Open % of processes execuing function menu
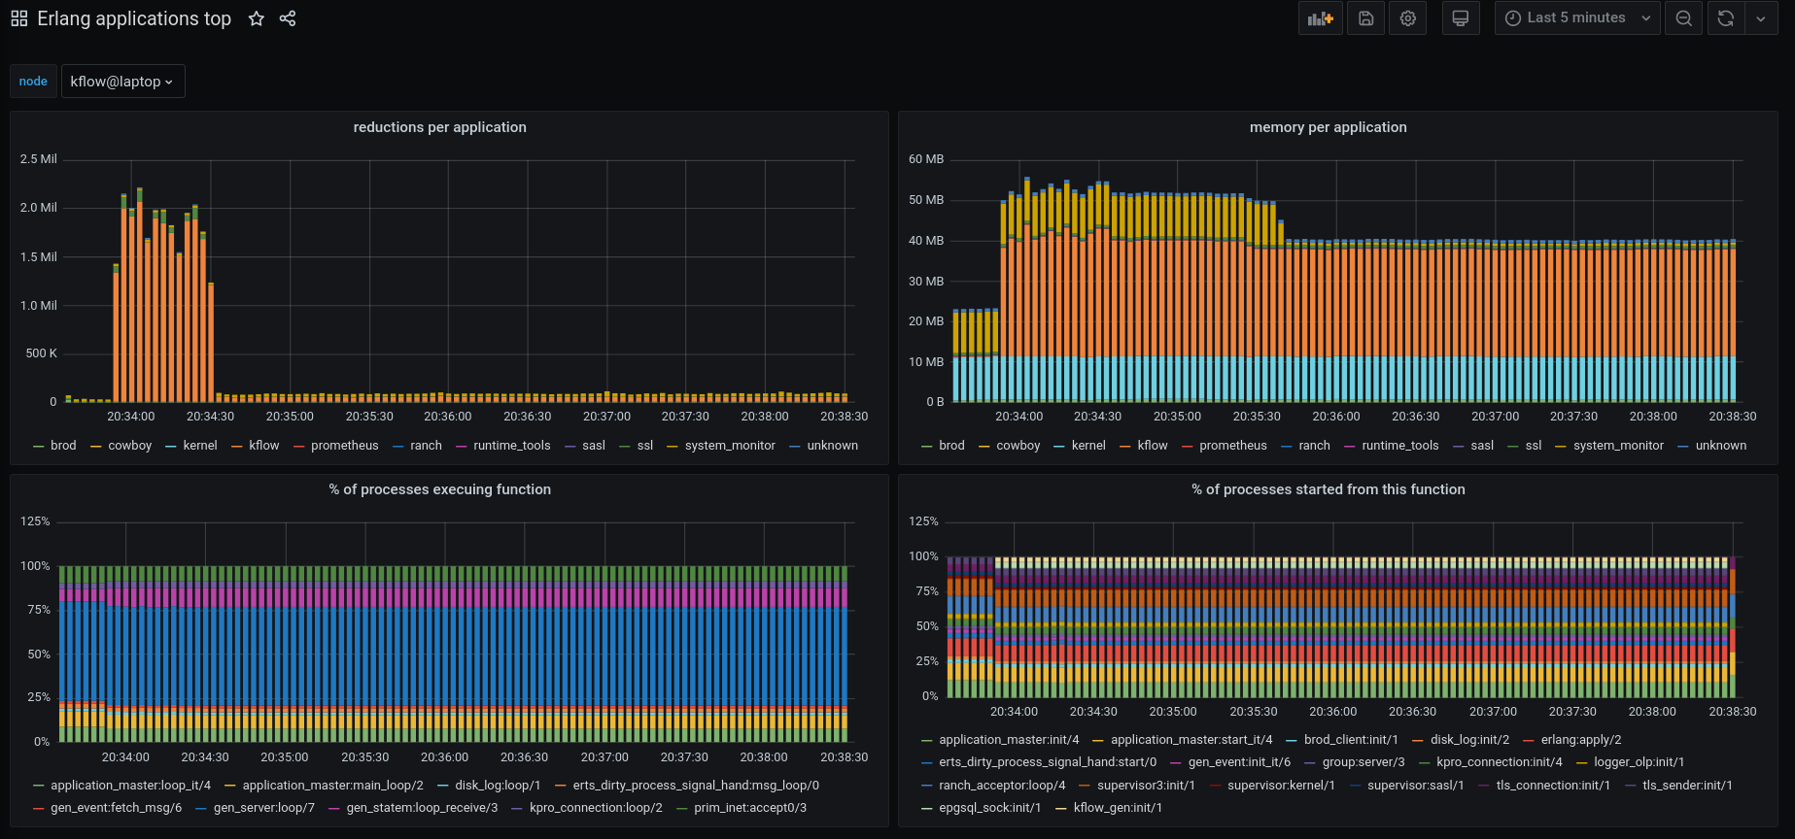 439,489
